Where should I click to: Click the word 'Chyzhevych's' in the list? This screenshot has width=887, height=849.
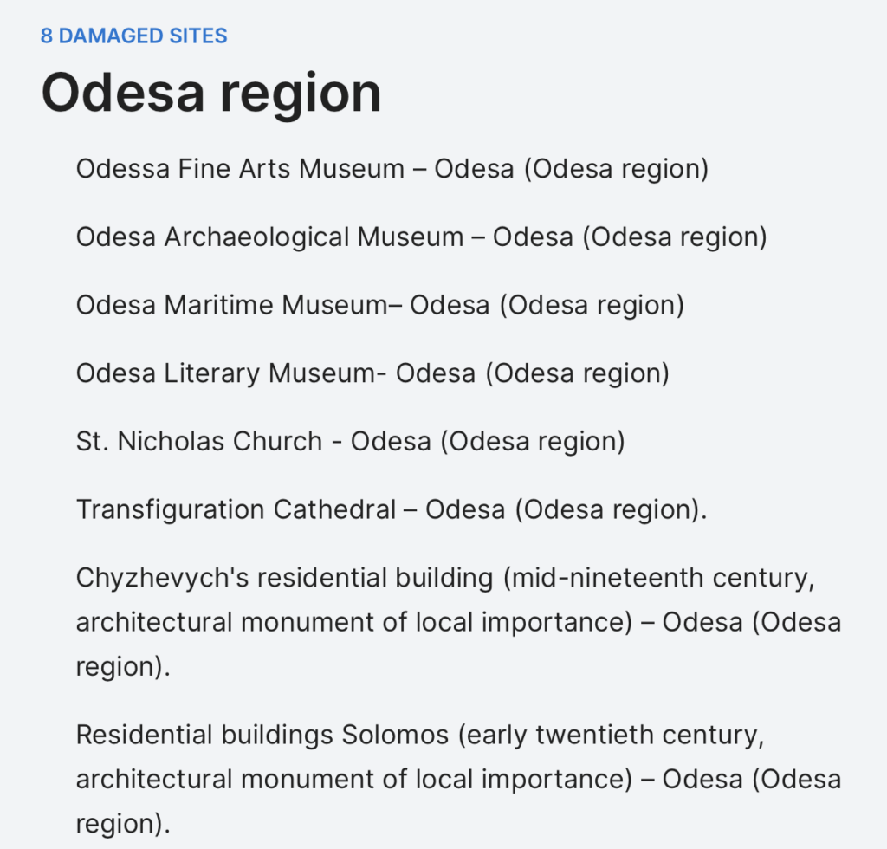pos(162,578)
